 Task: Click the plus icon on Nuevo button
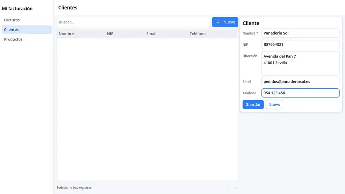(x=218, y=22)
